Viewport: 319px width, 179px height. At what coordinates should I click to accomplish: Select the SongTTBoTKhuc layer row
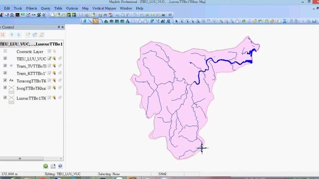[32, 89]
